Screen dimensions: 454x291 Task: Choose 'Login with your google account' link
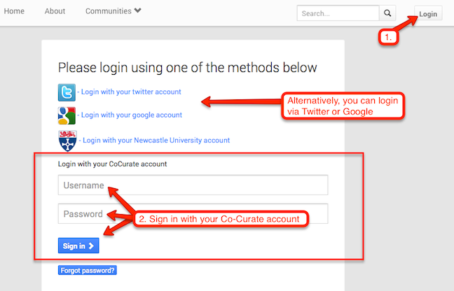coord(131,115)
